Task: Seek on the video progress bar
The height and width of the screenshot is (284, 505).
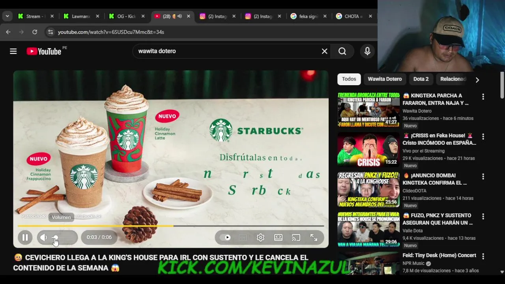Action: coord(171,226)
